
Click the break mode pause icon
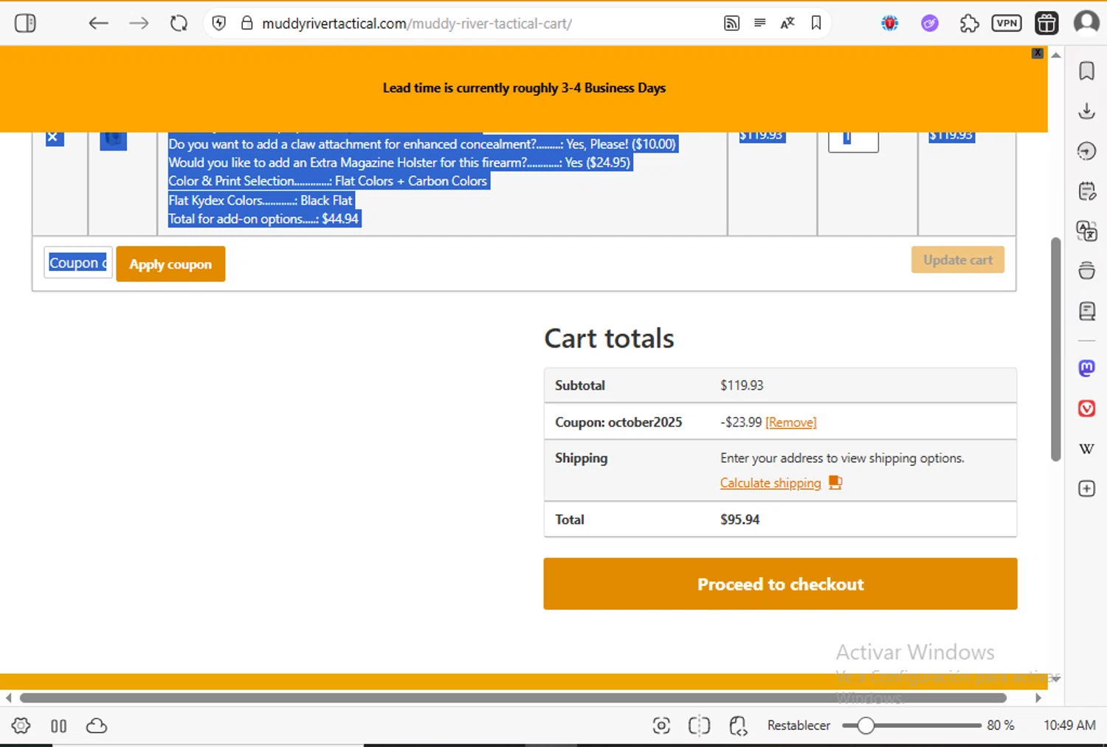click(59, 726)
